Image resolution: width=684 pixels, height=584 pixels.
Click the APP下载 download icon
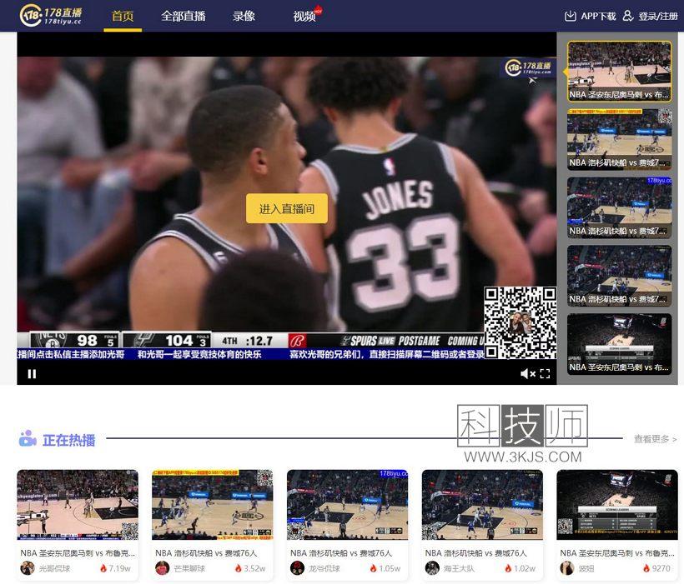pos(571,16)
